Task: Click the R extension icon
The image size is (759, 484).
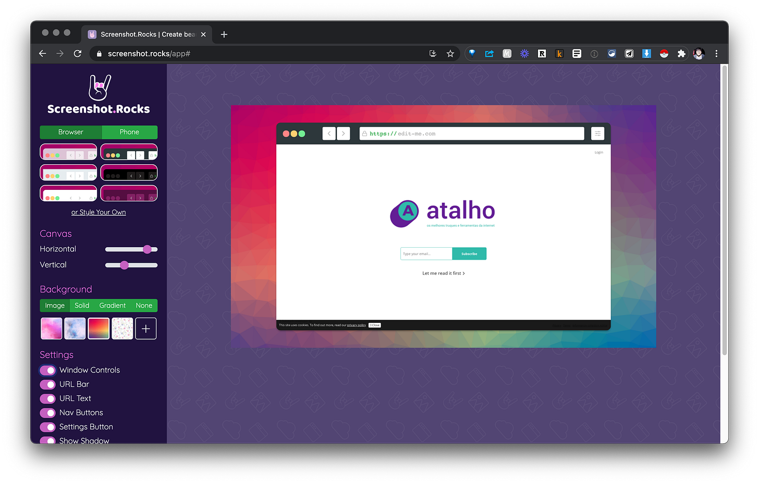Action: point(542,54)
